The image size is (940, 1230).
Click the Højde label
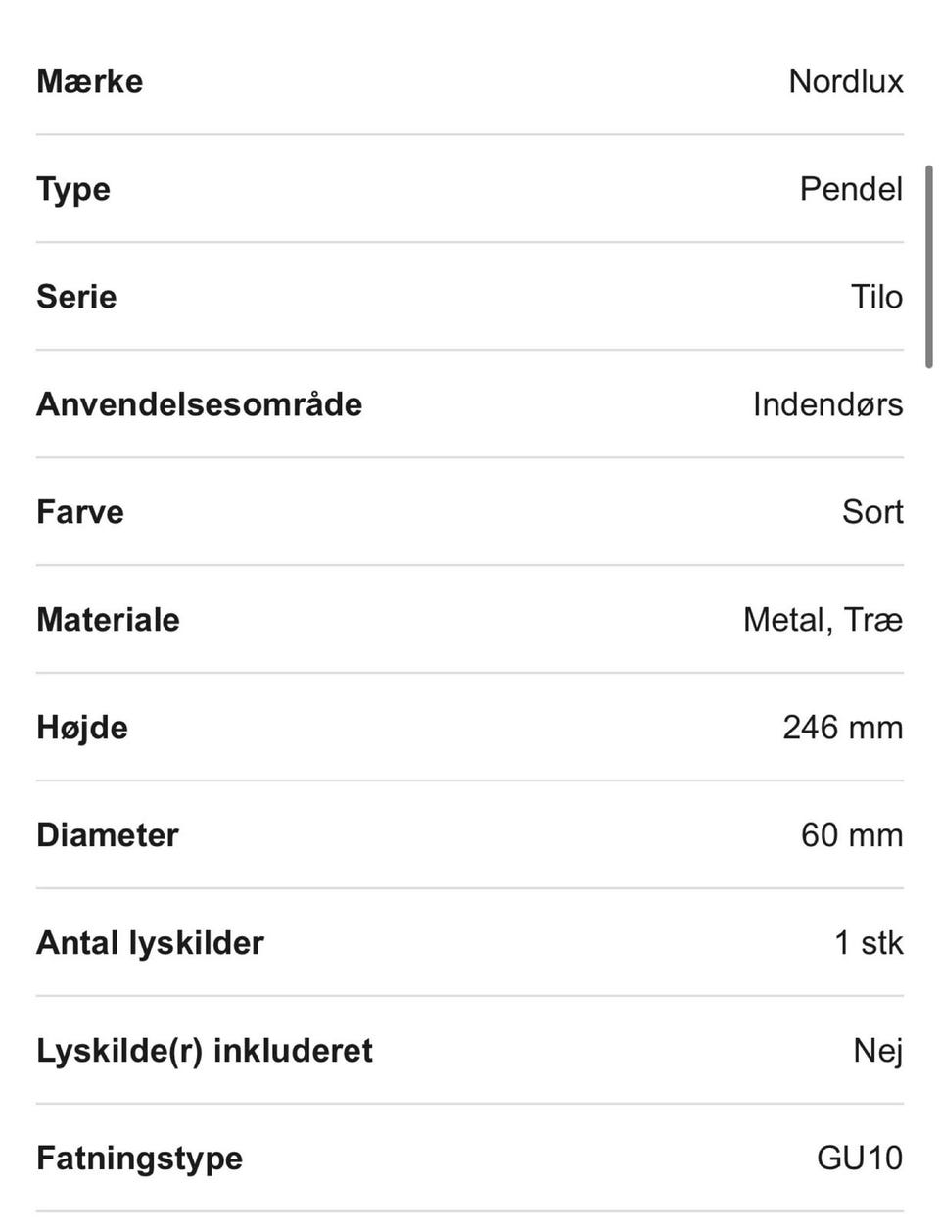[82, 728]
